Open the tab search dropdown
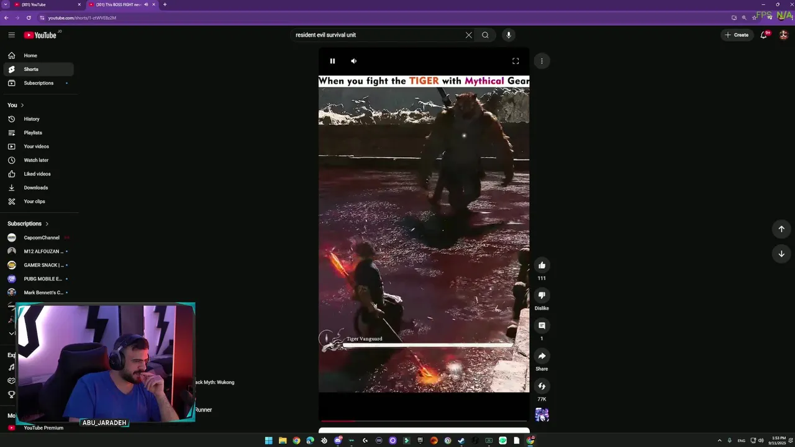Image resolution: width=795 pixels, height=447 pixels. coord(5,4)
